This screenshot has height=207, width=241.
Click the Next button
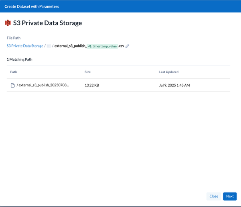pos(230,196)
